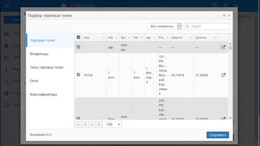Open the Долгота column filter menu
Image resolution: width=260 pixels, height=146 pixels.
click(x=215, y=38)
